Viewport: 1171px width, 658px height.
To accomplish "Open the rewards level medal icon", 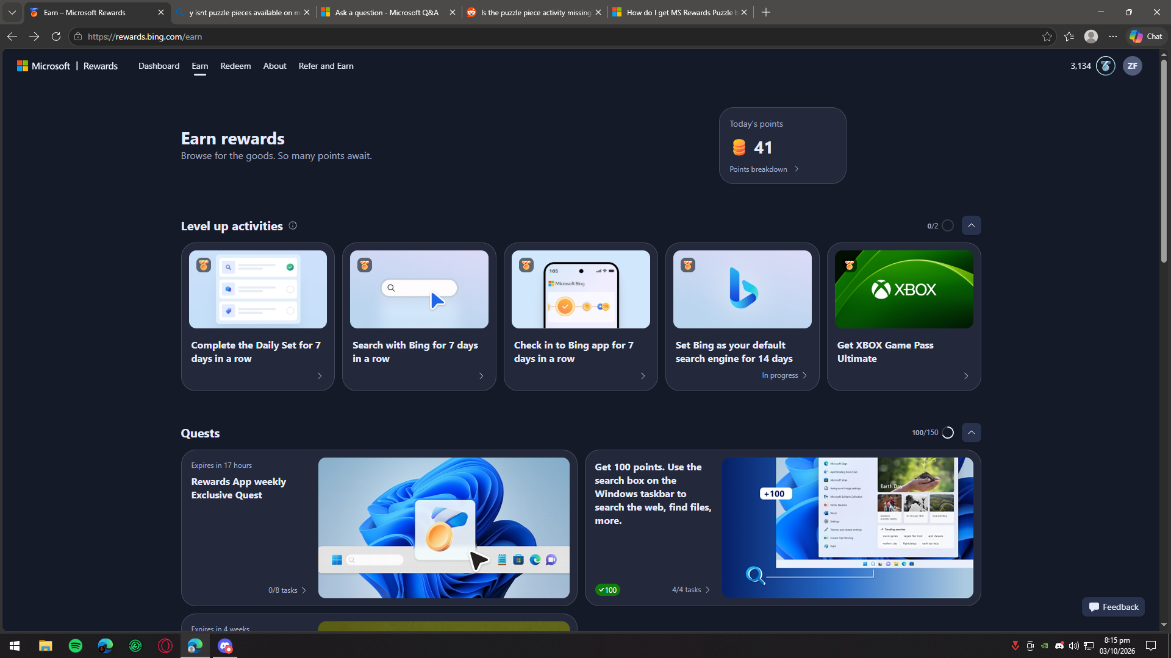I will coord(1105,66).
